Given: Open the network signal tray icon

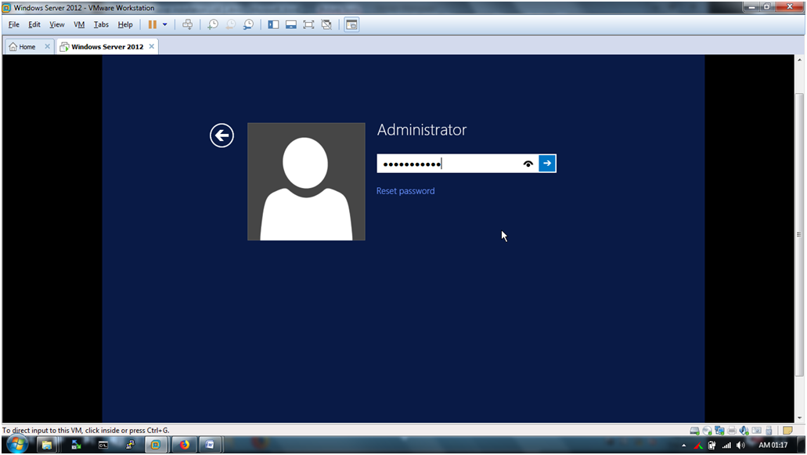Looking at the screenshot, I should [x=726, y=446].
